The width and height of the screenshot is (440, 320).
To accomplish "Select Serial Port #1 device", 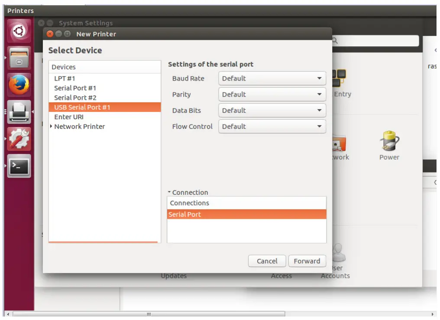I will click(x=105, y=88).
